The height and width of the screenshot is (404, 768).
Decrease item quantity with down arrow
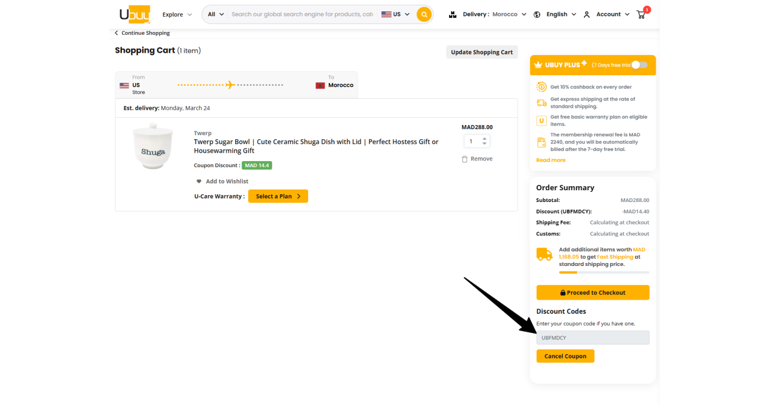[484, 144]
